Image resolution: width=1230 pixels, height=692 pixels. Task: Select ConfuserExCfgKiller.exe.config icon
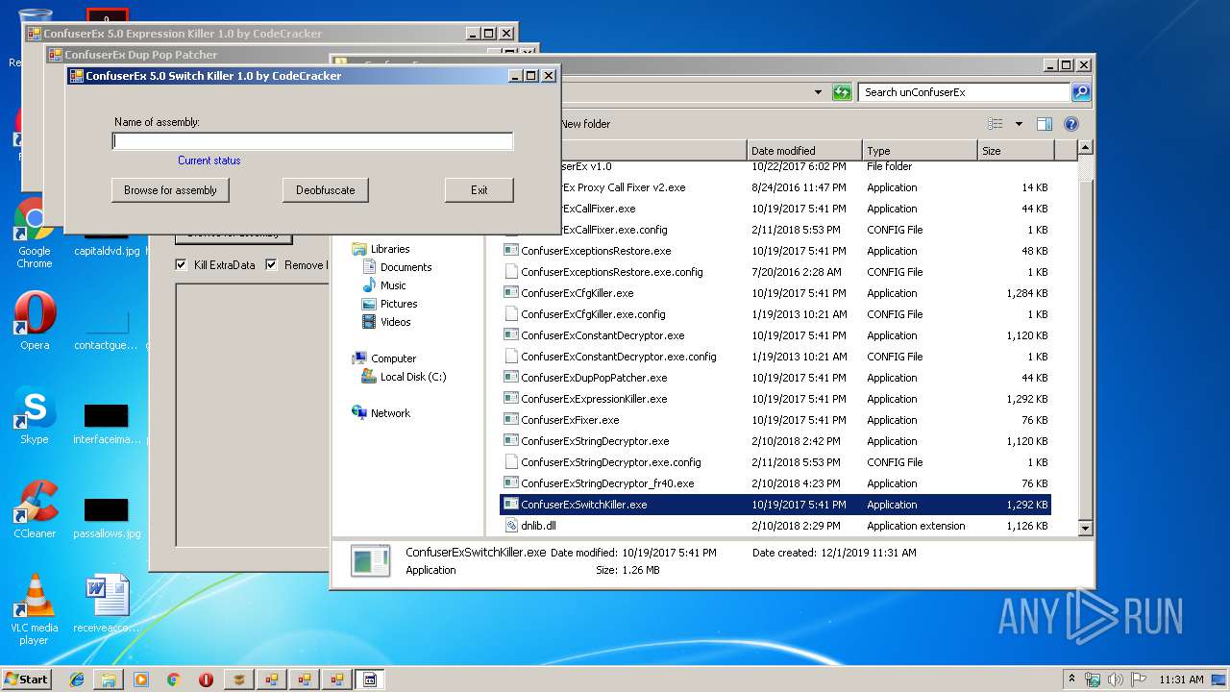[x=511, y=314]
